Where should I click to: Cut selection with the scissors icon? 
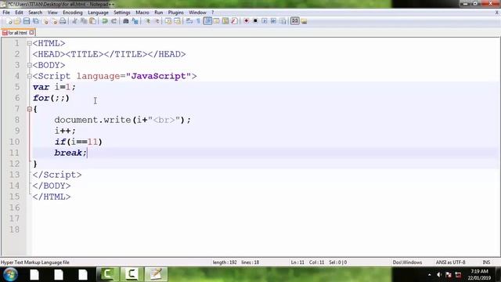coord(74,21)
